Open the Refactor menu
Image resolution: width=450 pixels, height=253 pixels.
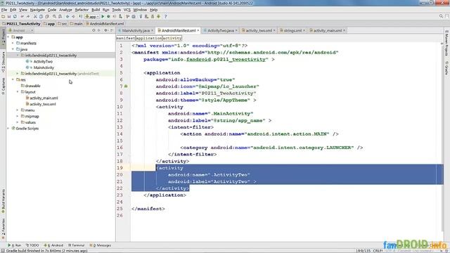coord(82,10)
